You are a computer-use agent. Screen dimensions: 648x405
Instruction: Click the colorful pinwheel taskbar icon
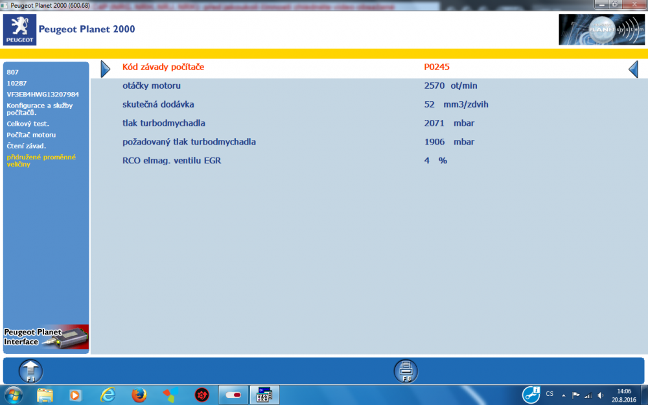(x=170, y=395)
